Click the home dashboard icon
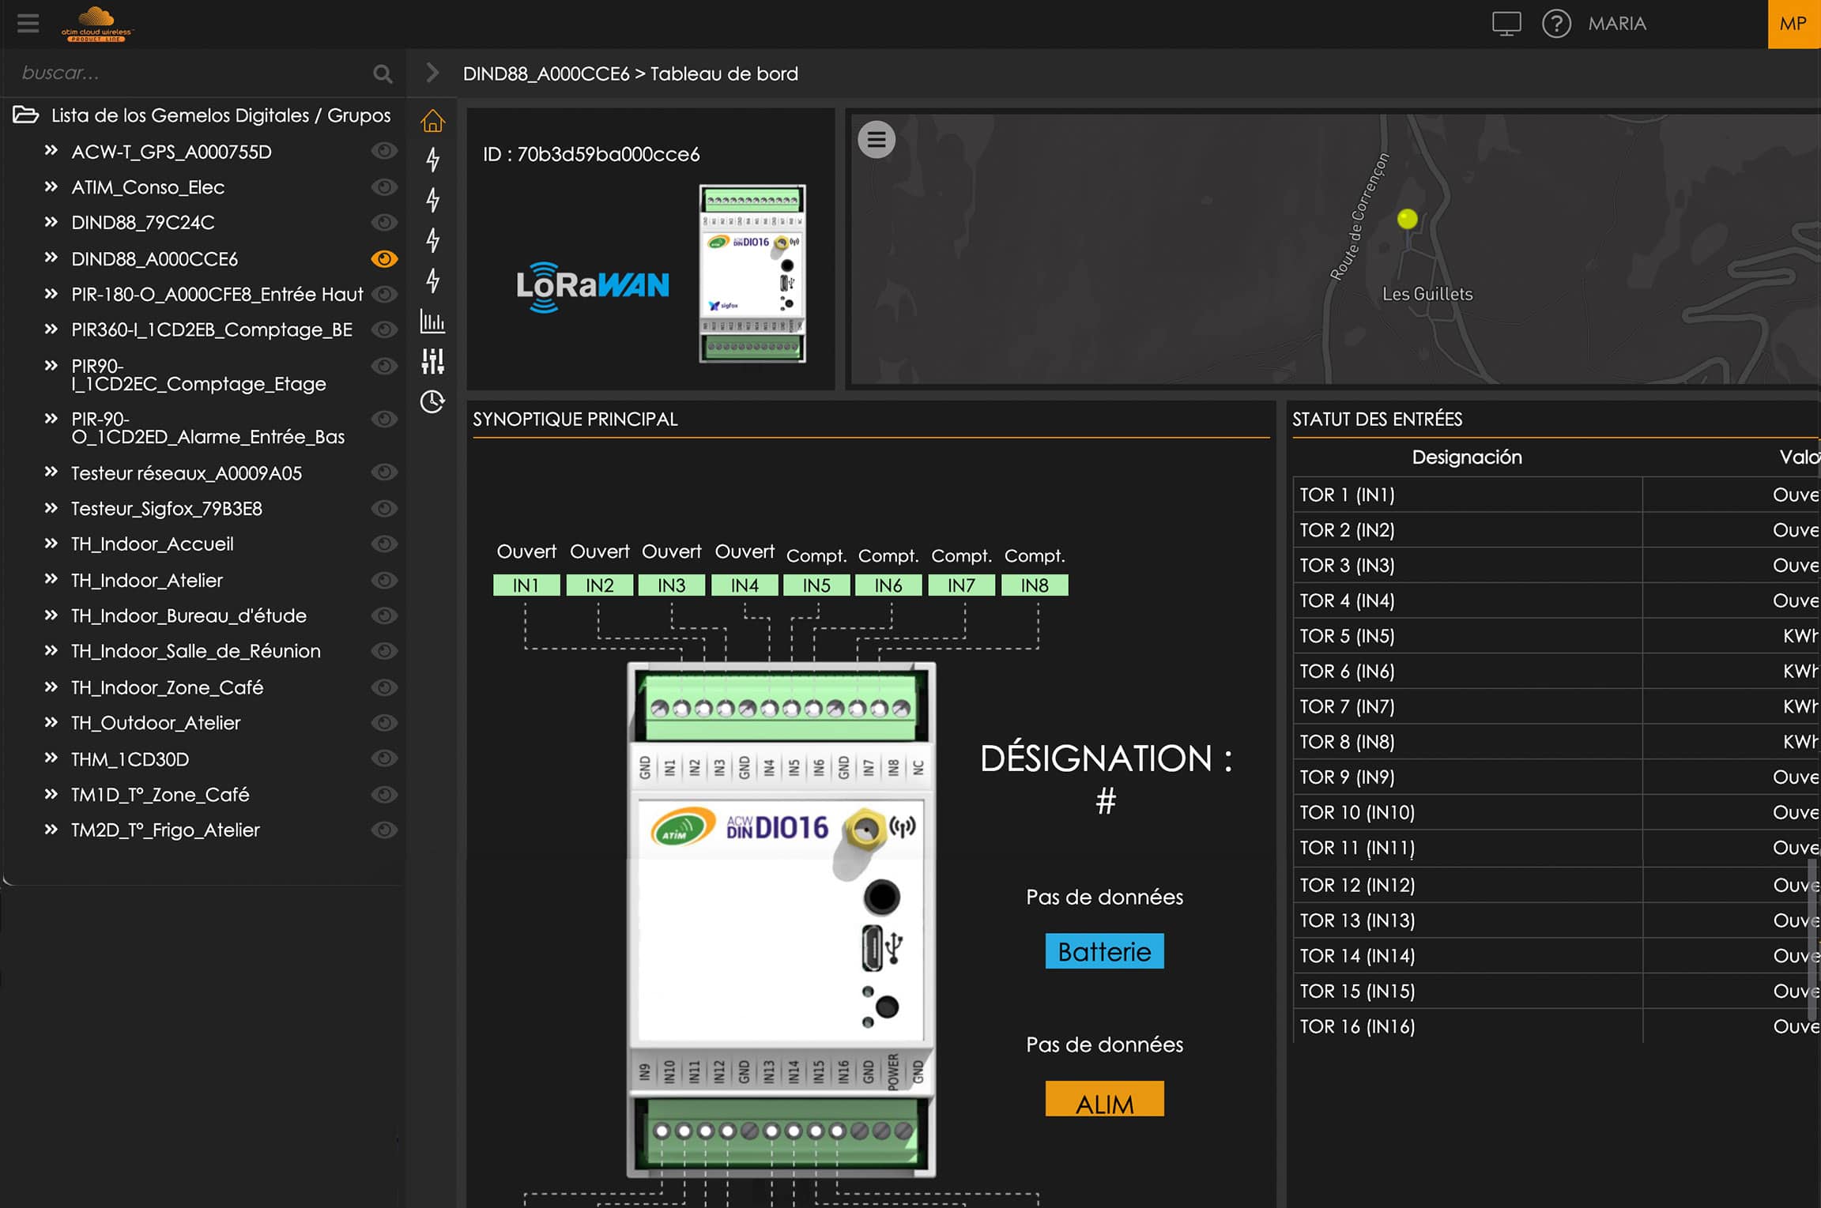Screen dimensions: 1821x1208 pyautogui.click(x=432, y=121)
